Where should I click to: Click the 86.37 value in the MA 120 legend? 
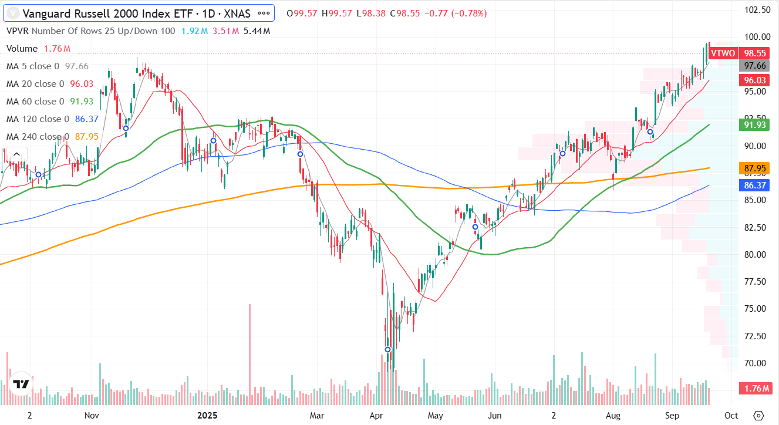(86, 119)
